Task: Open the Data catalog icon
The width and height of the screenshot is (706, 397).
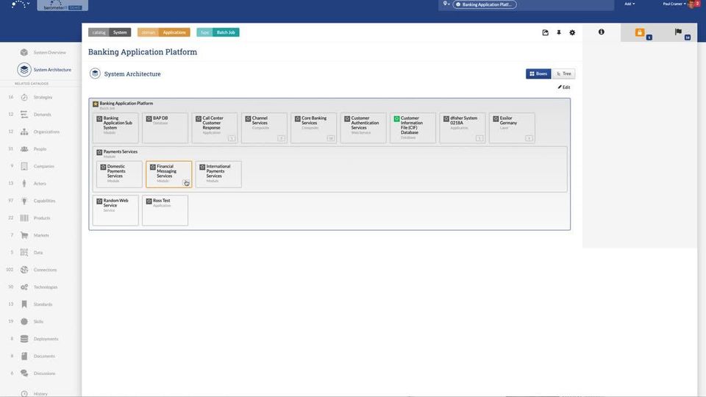Action: pyautogui.click(x=24, y=252)
